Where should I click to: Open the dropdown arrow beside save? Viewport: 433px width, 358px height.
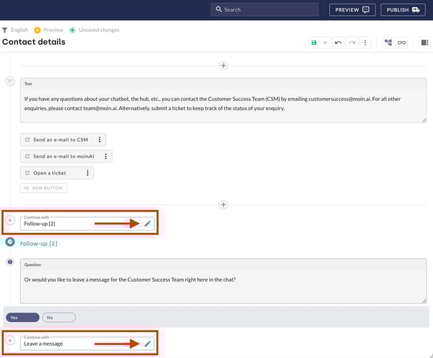(325, 43)
